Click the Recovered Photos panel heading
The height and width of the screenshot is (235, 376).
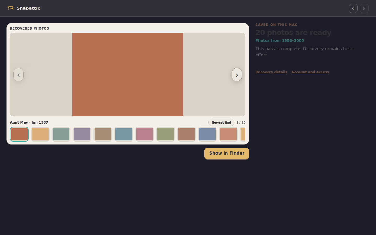click(x=30, y=28)
